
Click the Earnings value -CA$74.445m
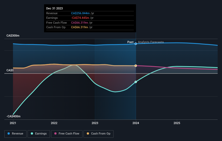[x=80, y=18]
